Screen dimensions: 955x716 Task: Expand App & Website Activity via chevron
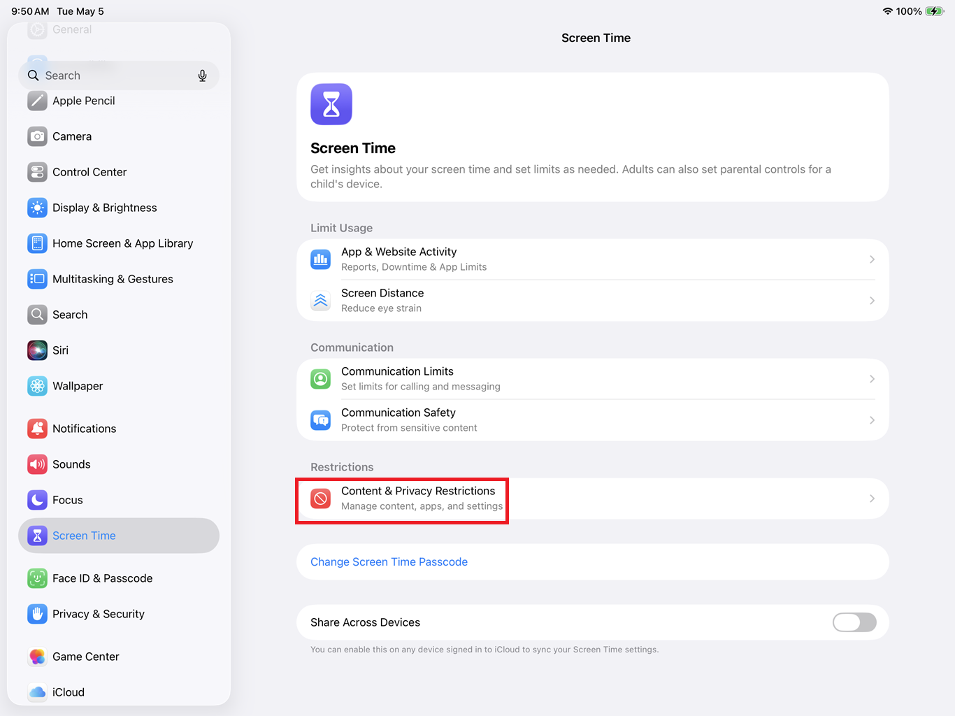872,259
